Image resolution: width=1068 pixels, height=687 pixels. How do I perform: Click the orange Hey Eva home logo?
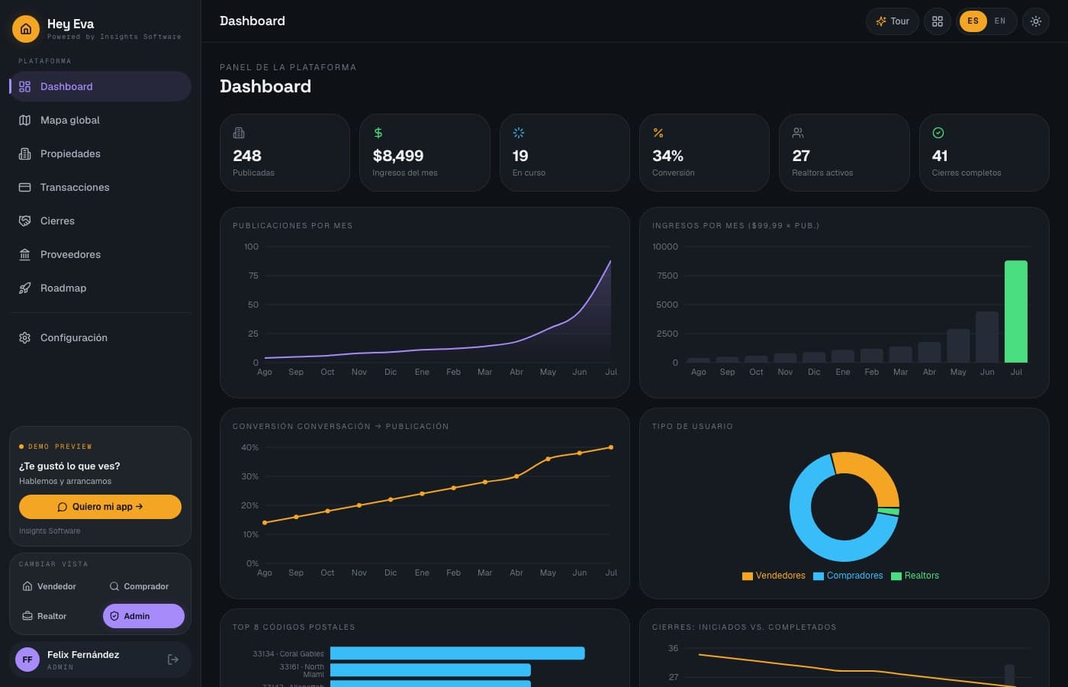26,29
